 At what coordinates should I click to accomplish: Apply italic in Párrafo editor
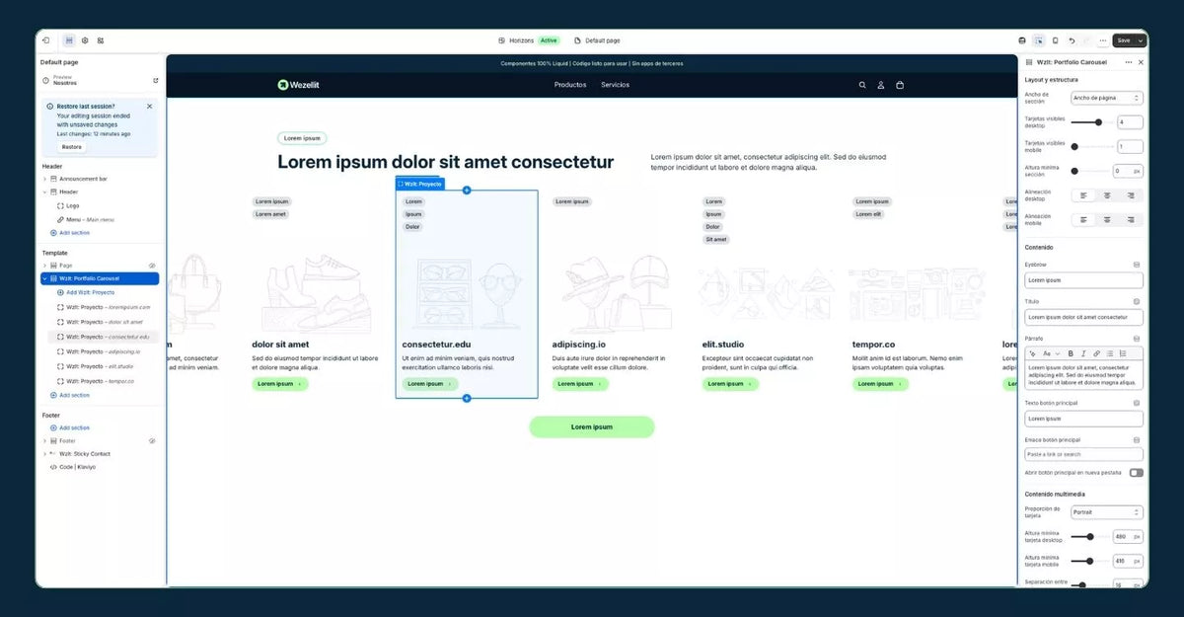(x=1083, y=353)
